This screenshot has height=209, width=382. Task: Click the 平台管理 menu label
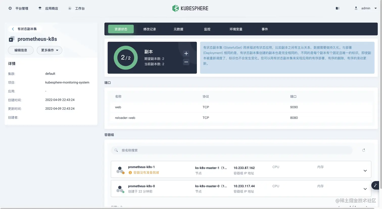pos(22,8)
